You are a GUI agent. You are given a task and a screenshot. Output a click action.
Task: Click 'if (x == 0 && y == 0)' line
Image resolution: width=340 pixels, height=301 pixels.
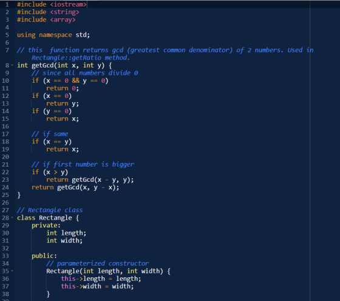click(x=70, y=80)
